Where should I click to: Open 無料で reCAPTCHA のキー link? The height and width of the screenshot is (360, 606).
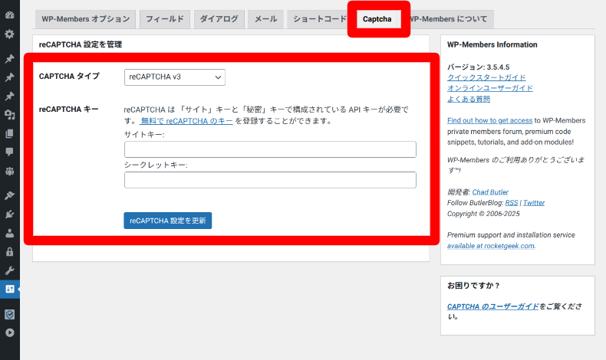click(x=186, y=121)
